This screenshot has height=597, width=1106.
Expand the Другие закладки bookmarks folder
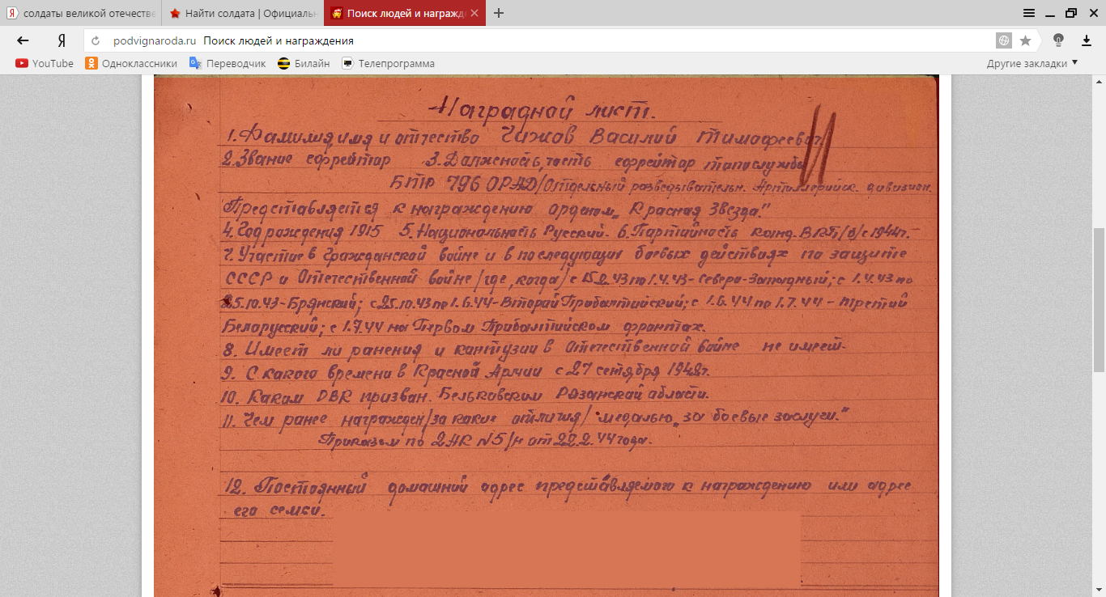1032,63
